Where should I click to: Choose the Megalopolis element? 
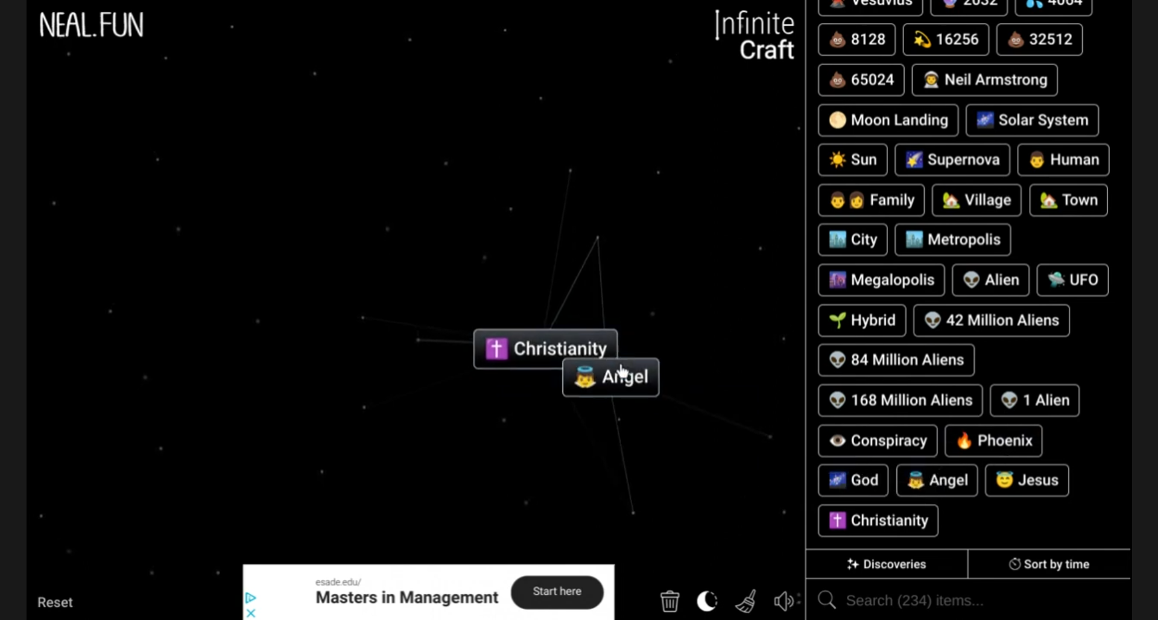point(881,280)
